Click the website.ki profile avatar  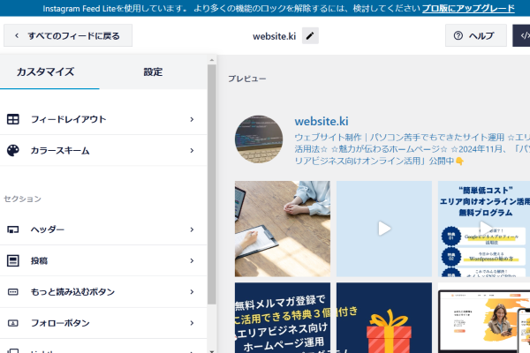click(259, 139)
